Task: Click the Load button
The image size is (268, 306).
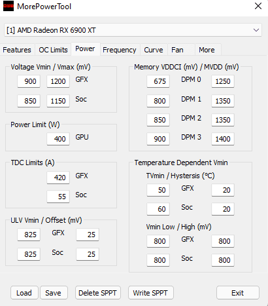Action: [x=24, y=293]
